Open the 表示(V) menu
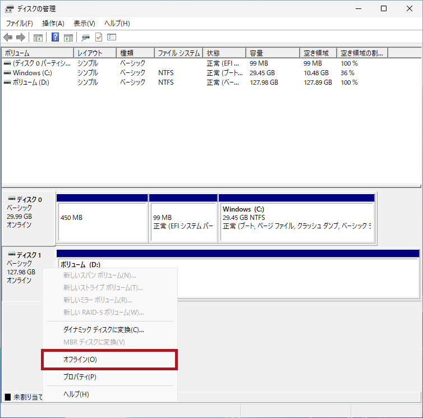423x418 pixels. [x=84, y=24]
